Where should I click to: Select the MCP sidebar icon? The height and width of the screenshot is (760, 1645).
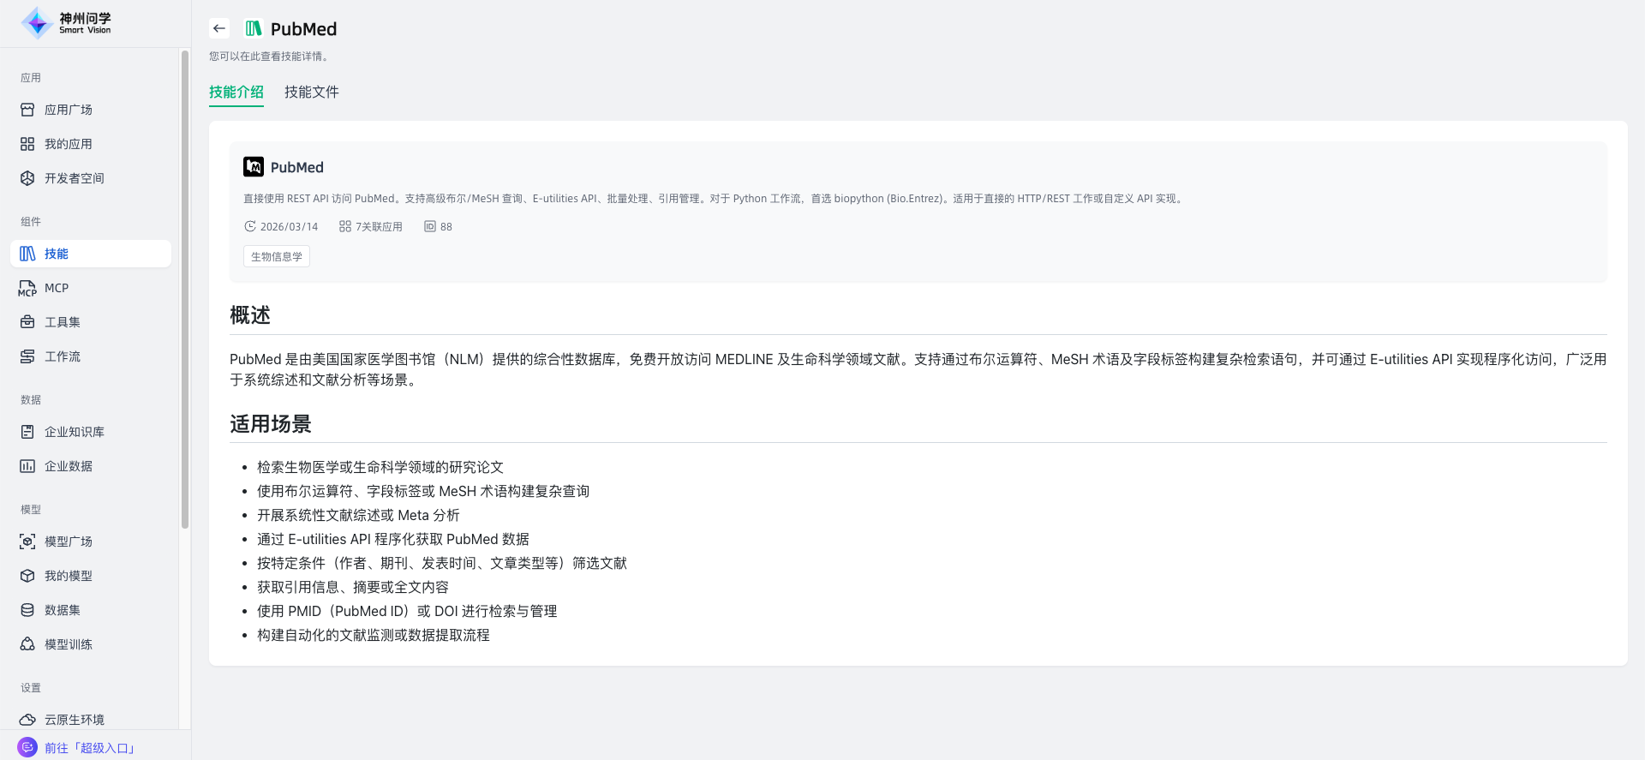27,289
